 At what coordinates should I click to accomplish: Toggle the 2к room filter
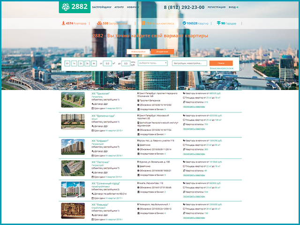coord(81,63)
